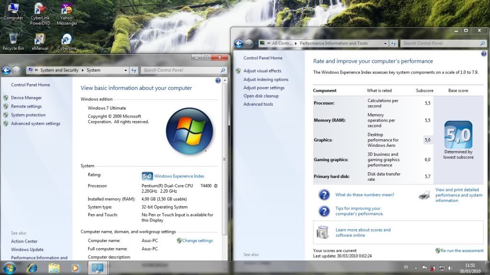This screenshot has height=275, width=490.
Task: Open Device Manager
Action: (x=26, y=98)
